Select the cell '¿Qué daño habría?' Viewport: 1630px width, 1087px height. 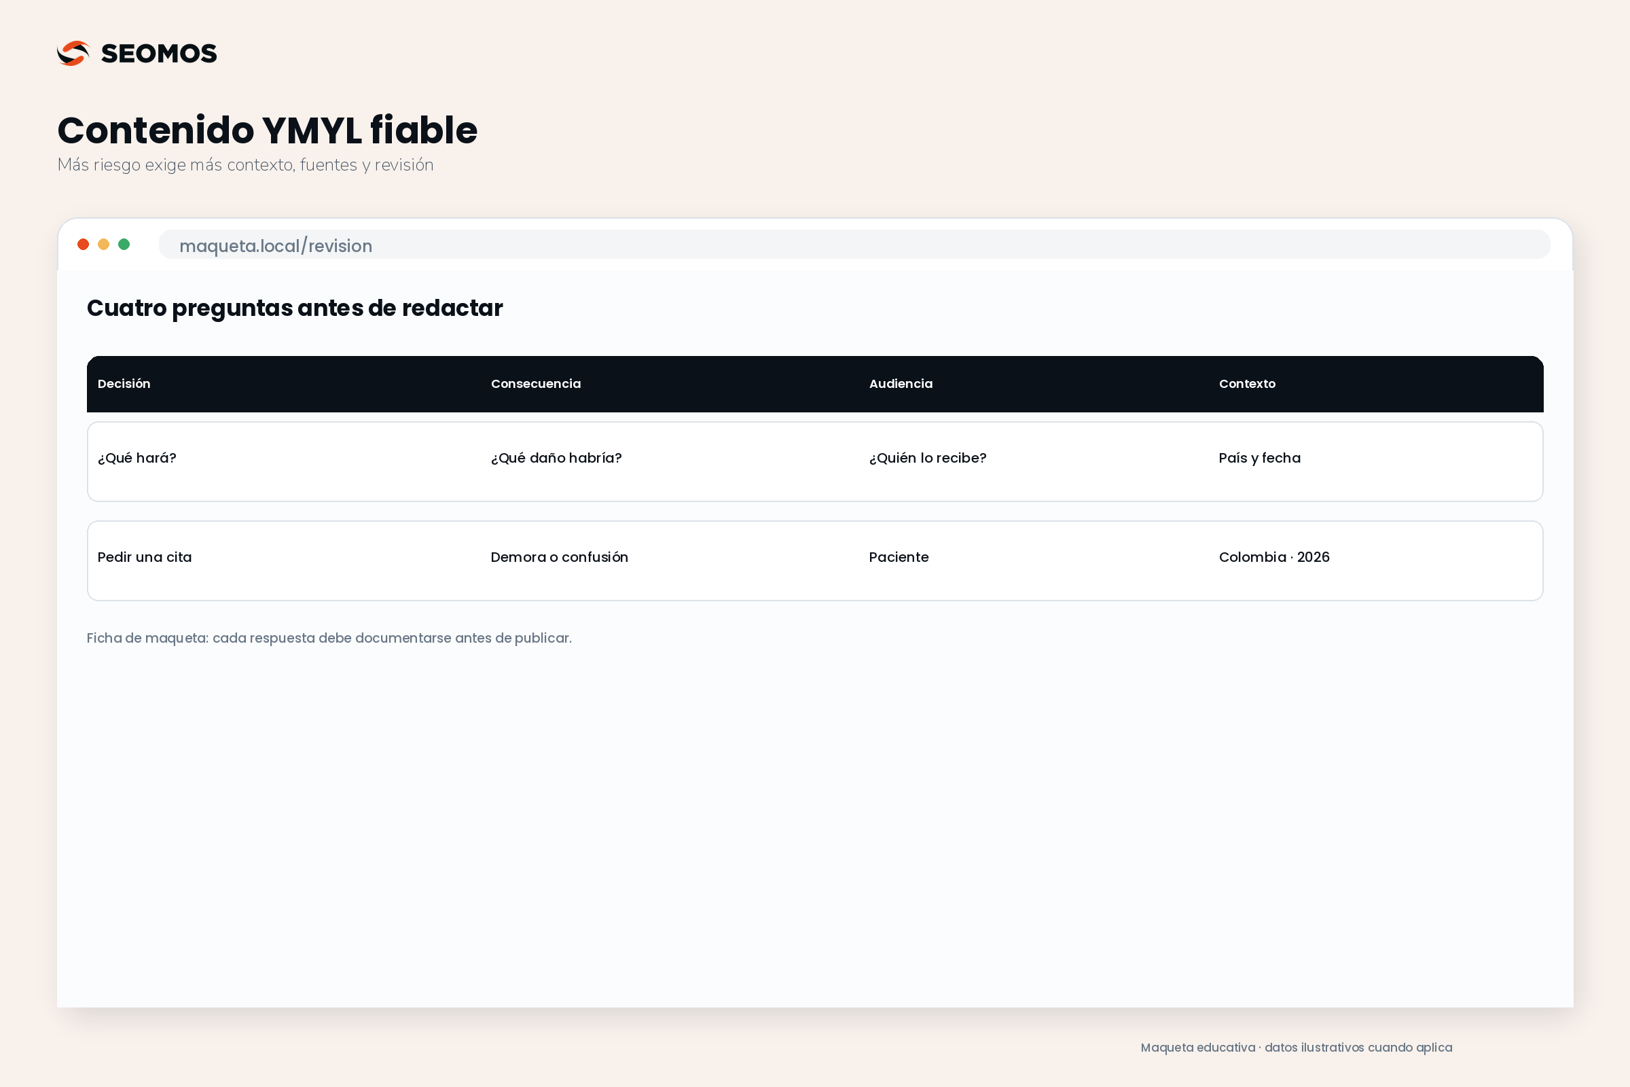pyautogui.click(x=556, y=458)
